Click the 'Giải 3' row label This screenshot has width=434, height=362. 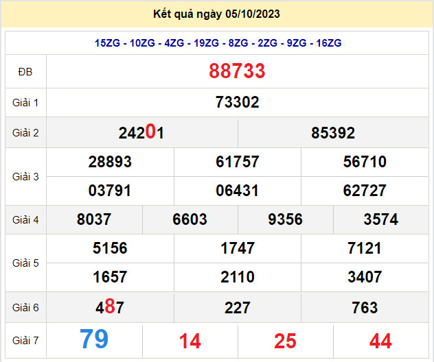tap(25, 177)
